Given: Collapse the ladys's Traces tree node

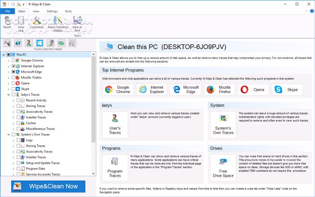Looking at the screenshot, I should tap(8, 95).
